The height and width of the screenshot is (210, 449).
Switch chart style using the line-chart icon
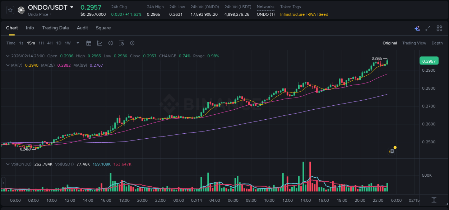(x=99, y=43)
